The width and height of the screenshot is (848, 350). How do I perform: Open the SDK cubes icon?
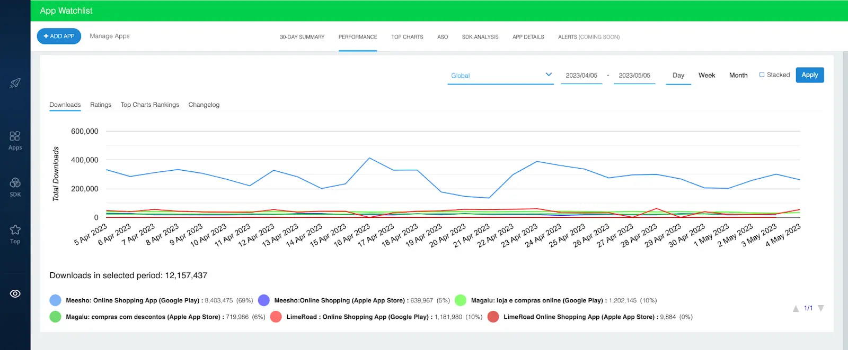click(15, 183)
